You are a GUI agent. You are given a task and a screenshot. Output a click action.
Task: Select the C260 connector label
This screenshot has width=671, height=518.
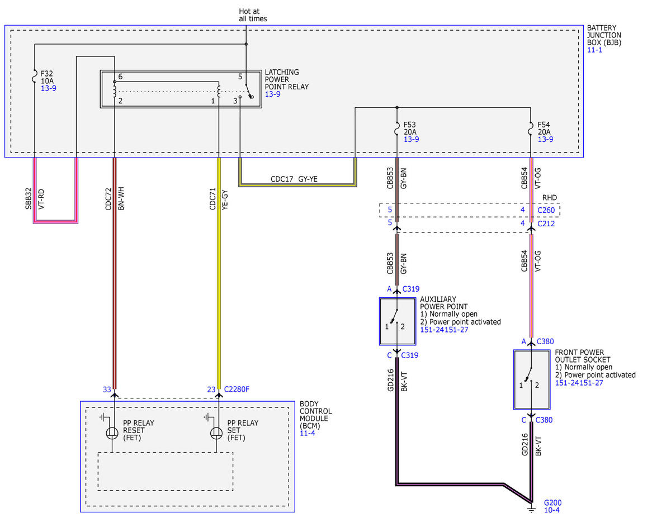pyautogui.click(x=546, y=211)
